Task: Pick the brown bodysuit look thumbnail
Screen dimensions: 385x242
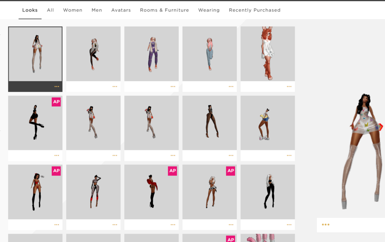Action: tap(210, 123)
